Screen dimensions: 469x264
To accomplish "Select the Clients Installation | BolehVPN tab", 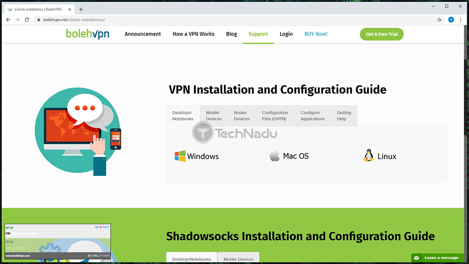I will point(39,9).
